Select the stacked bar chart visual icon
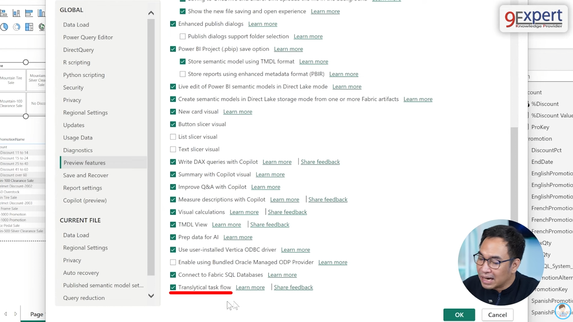This screenshot has width=573, height=322. coord(3,13)
